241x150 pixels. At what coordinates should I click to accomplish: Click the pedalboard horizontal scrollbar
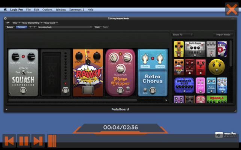click(x=73, y=100)
